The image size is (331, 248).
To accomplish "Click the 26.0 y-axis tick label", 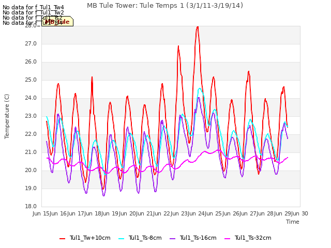I will click(x=31, y=62).
